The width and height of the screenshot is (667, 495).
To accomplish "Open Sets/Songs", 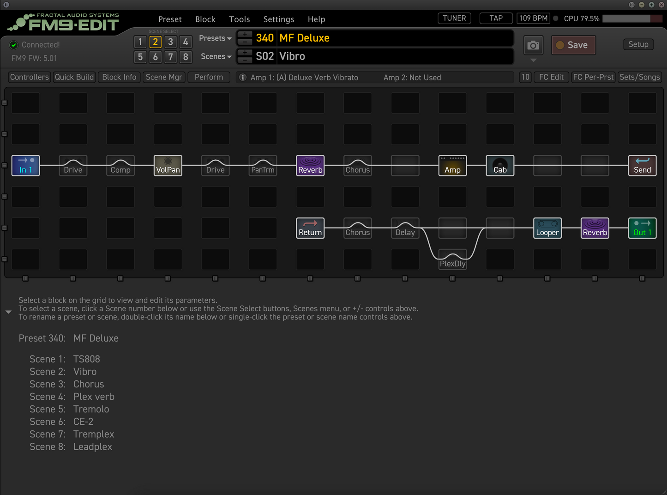I will [x=640, y=77].
